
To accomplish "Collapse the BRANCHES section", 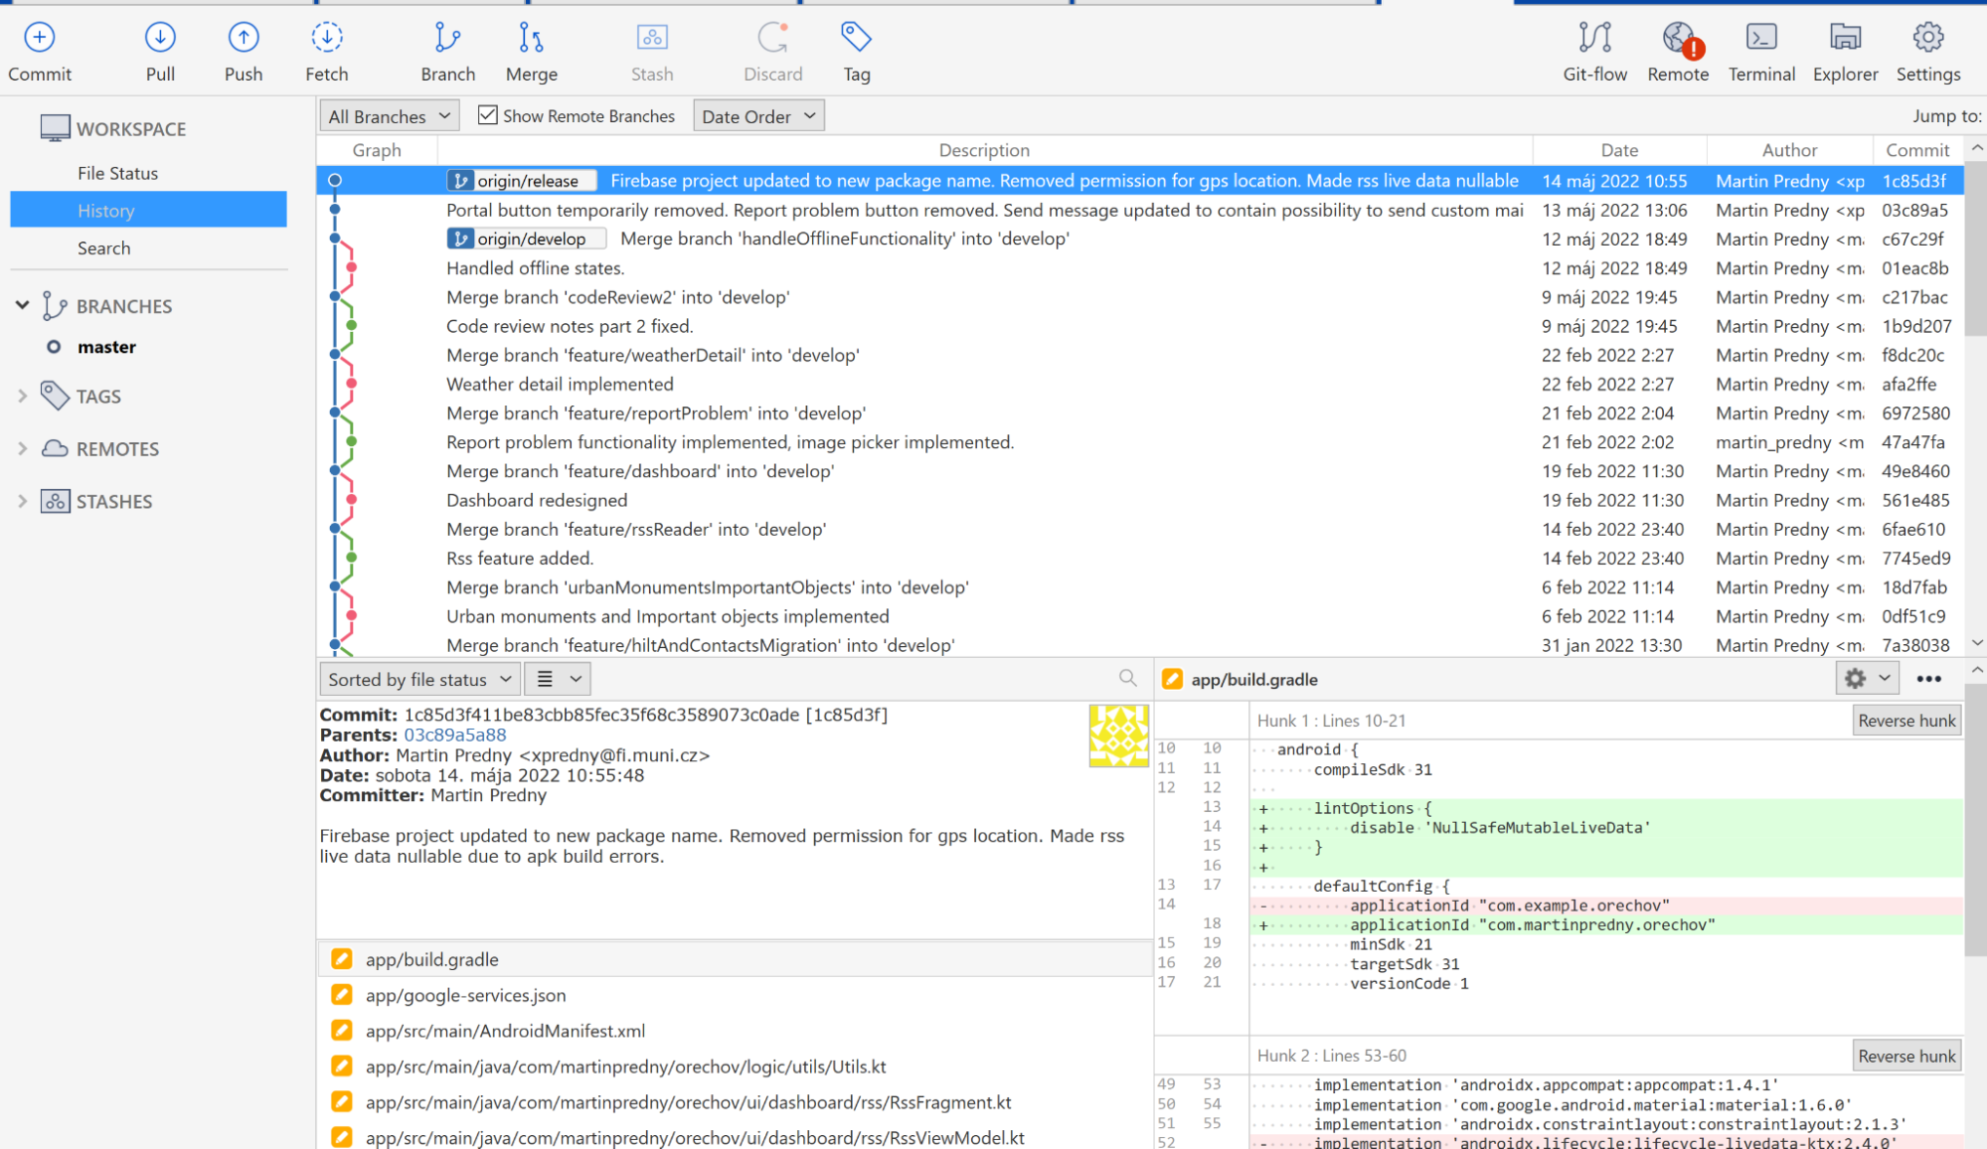I will coord(22,305).
